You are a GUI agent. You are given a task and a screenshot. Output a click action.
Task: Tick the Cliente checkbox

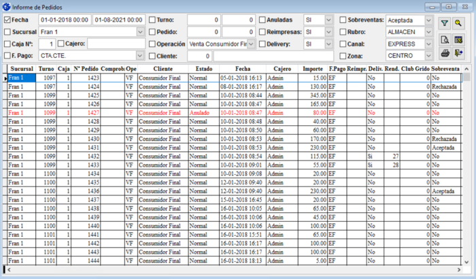[x=152, y=56]
